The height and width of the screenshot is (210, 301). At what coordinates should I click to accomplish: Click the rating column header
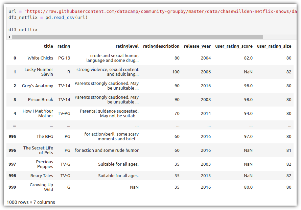click(64, 46)
